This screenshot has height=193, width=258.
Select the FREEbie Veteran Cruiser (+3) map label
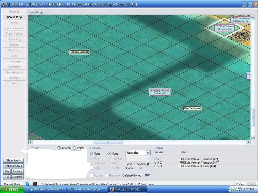pyautogui.click(x=160, y=92)
